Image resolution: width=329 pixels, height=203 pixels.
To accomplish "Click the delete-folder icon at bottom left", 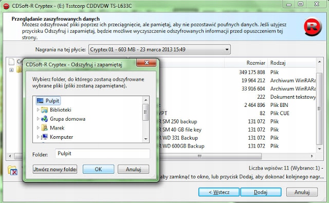I will [x=12, y=170].
